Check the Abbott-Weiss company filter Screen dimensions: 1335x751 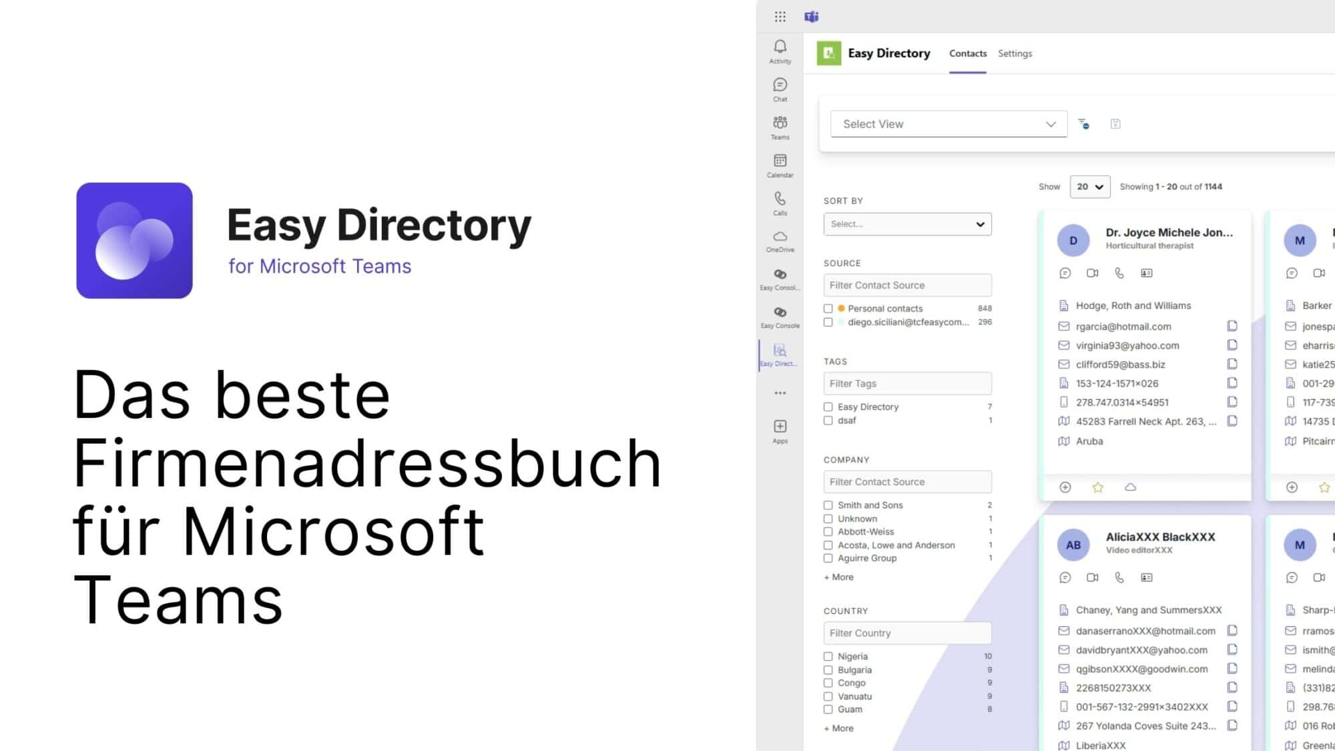click(x=828, y=532)
